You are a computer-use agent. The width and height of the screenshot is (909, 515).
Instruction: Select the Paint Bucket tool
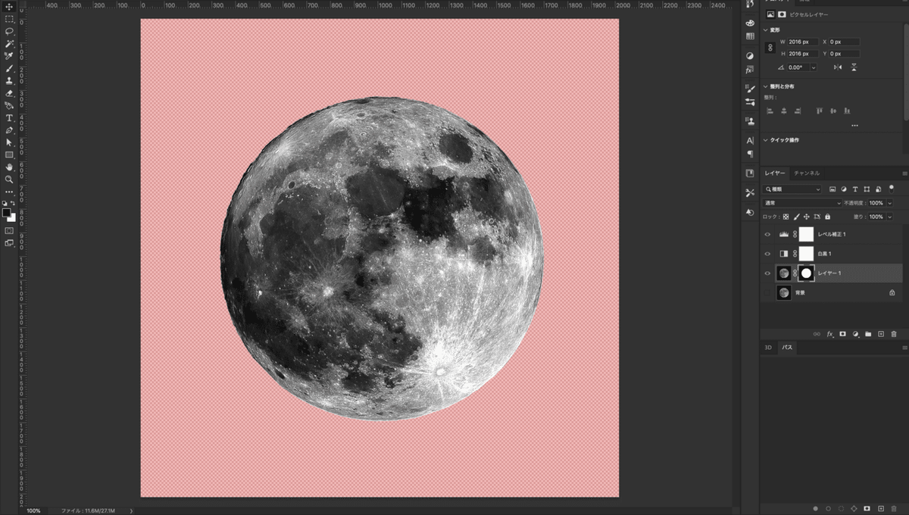[x=9, y=105]
